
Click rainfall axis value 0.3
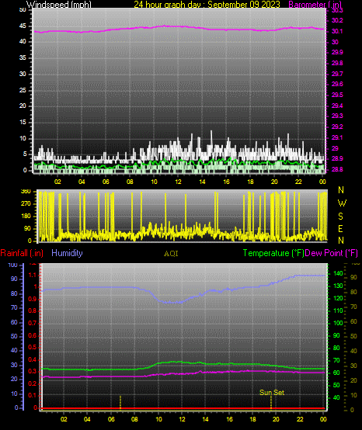33,371
